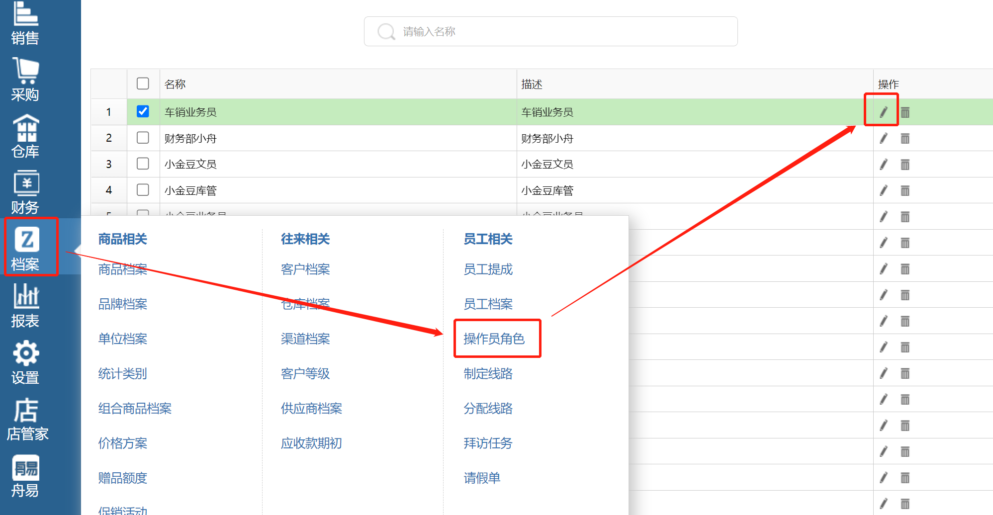The height and width of the screenshot is (515, 993).
Task: Open 供应商档案 from the menu
Action: click(x=311, y=408)
